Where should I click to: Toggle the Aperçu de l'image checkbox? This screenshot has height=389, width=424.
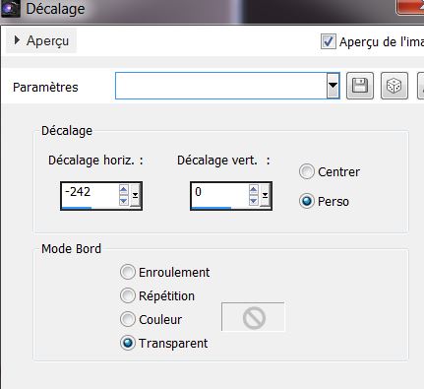(329, 41)
